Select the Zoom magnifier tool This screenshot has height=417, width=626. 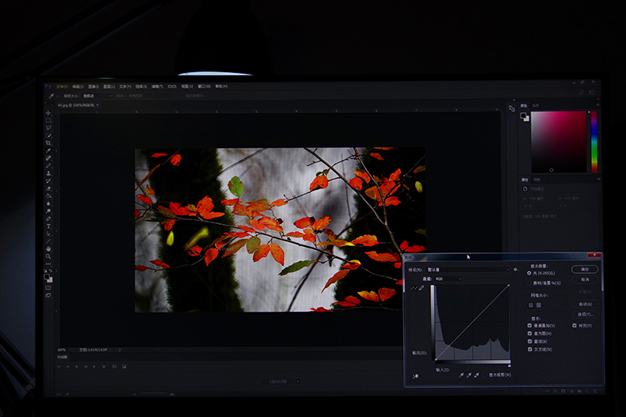coord(48,256)
